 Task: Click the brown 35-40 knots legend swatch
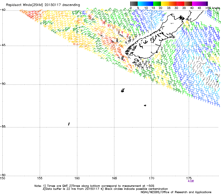(x=188, y=4)
